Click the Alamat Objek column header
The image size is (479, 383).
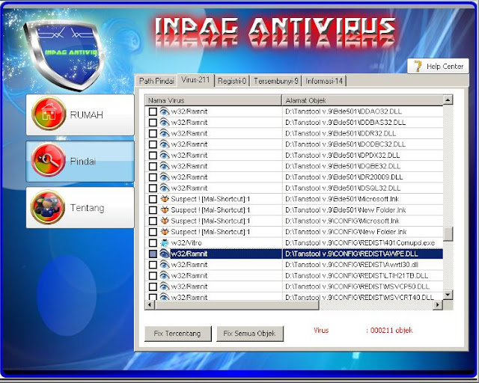coord(362,100)
